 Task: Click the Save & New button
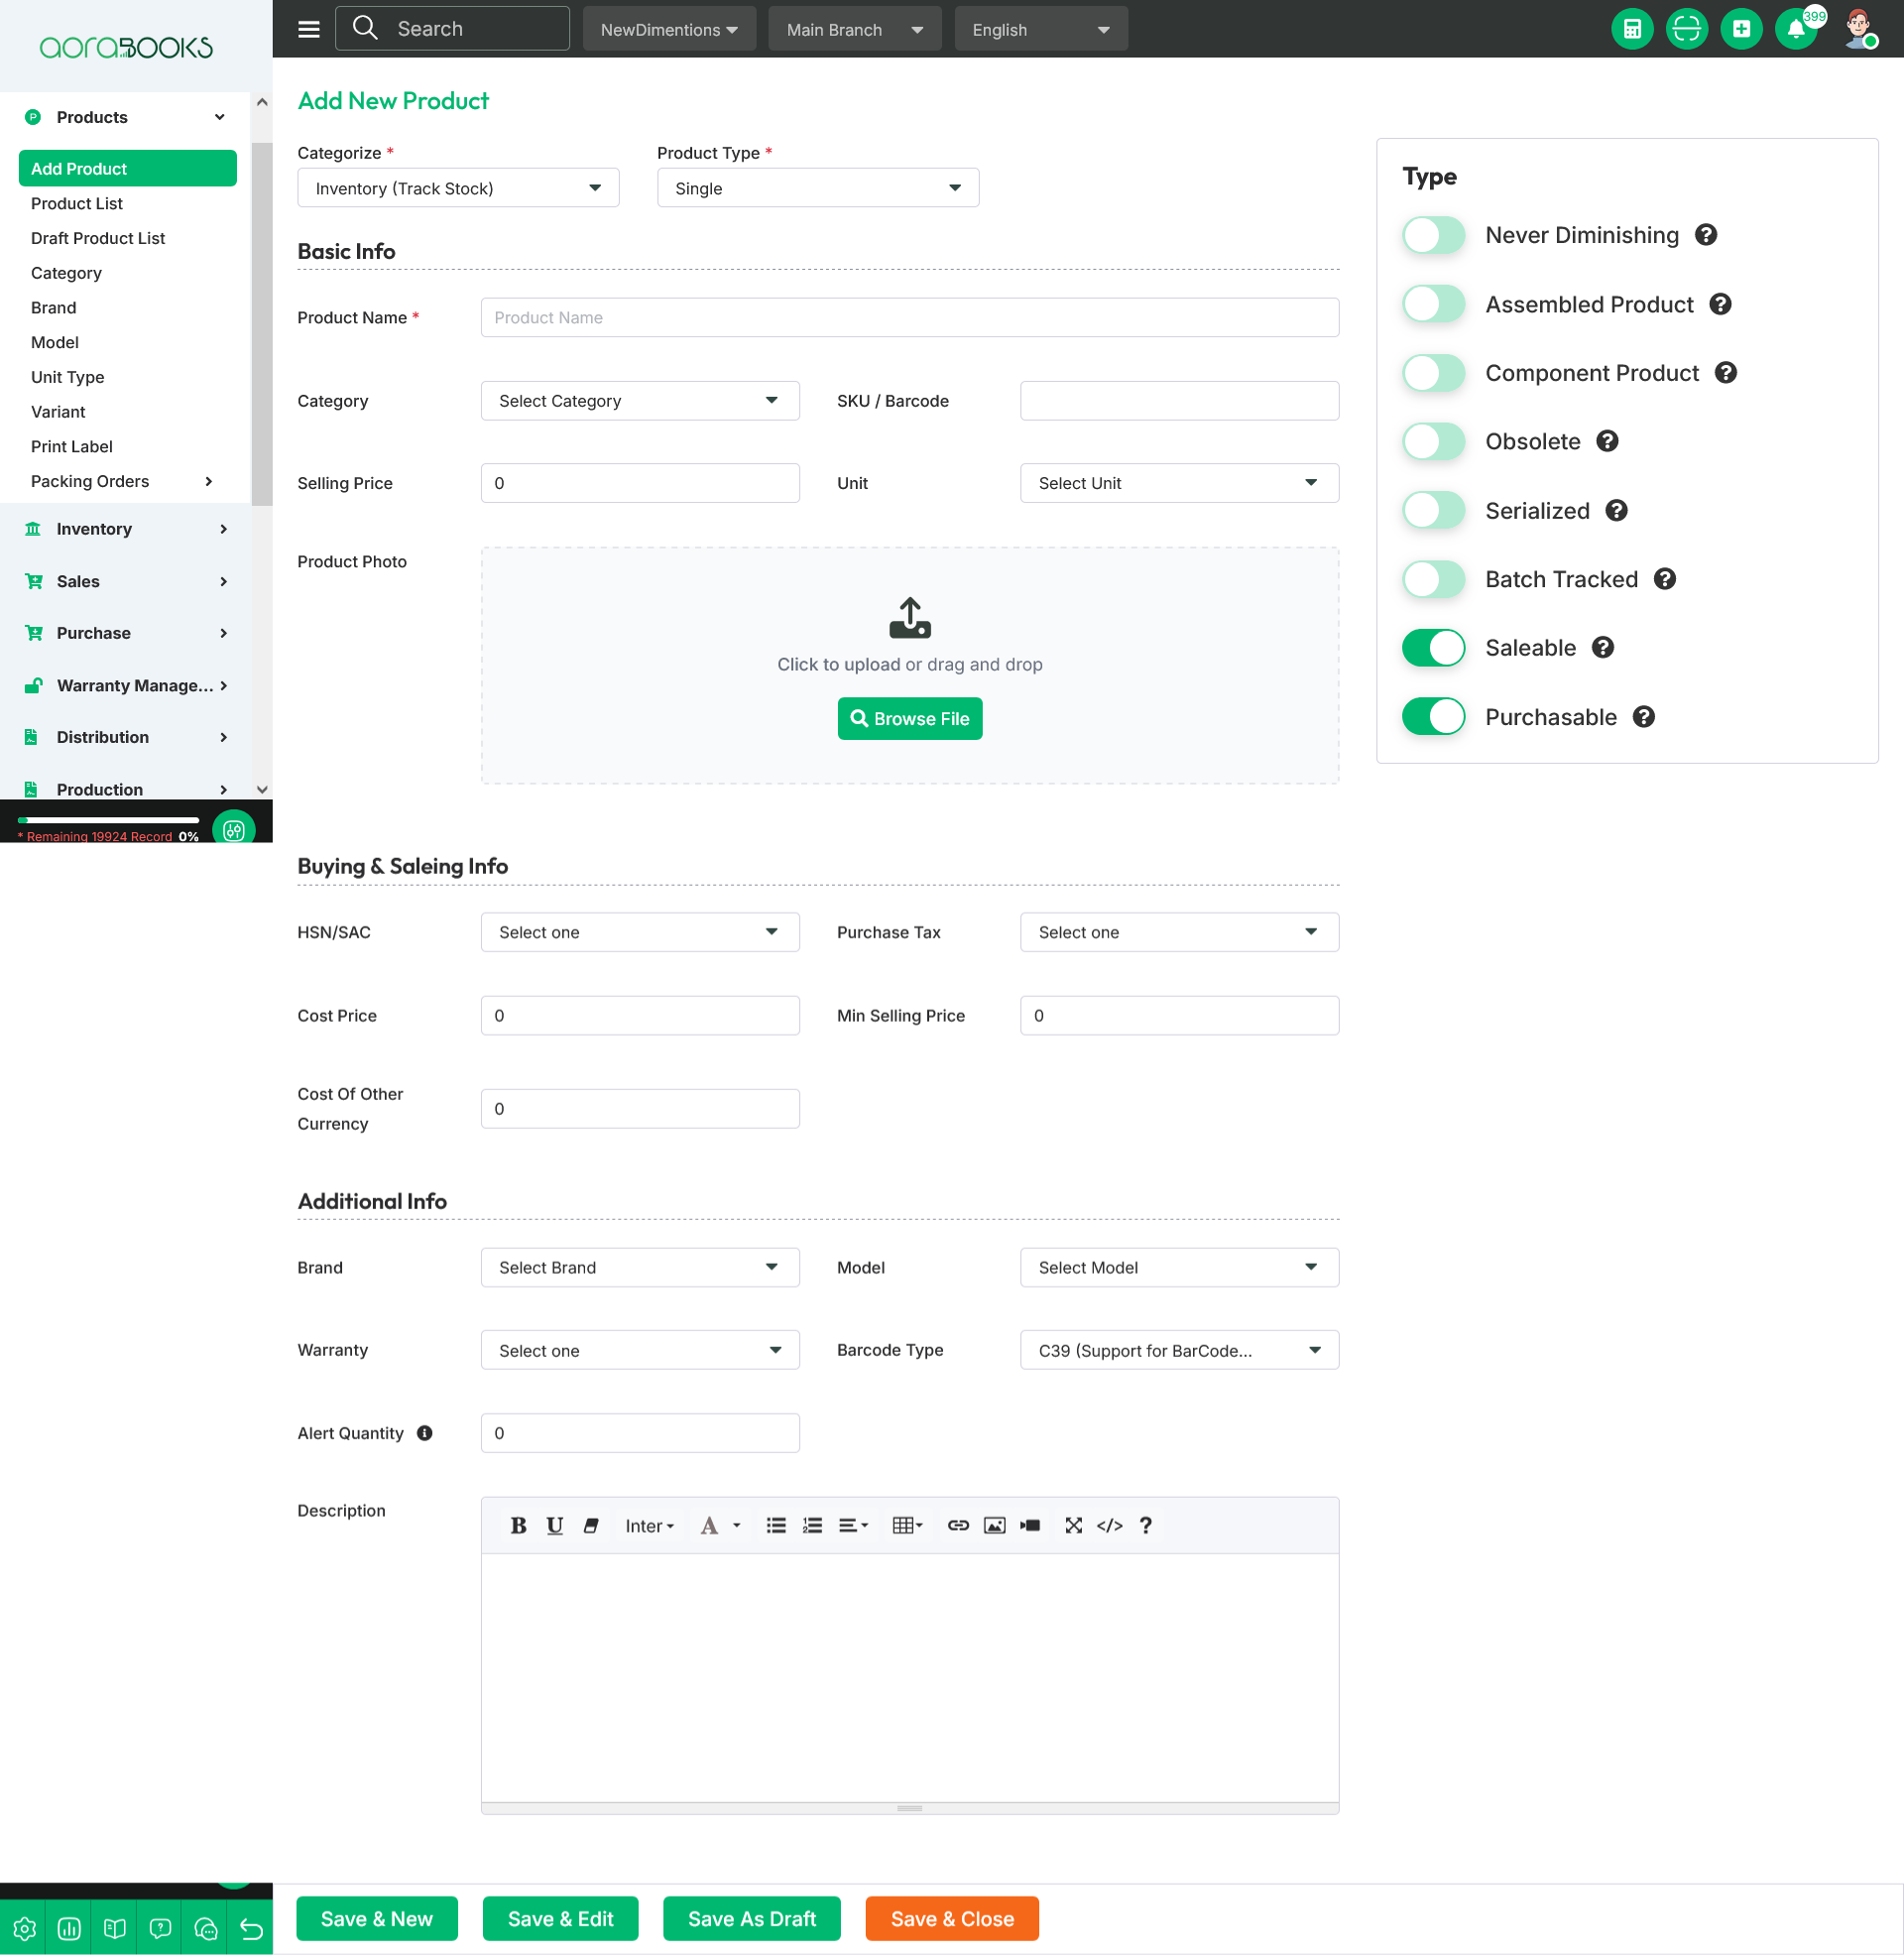tap(377, 1919)
